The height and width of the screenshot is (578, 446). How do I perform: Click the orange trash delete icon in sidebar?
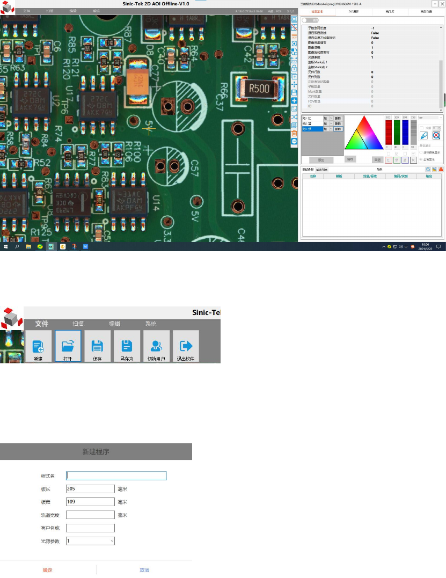click(x=294, y=133)
